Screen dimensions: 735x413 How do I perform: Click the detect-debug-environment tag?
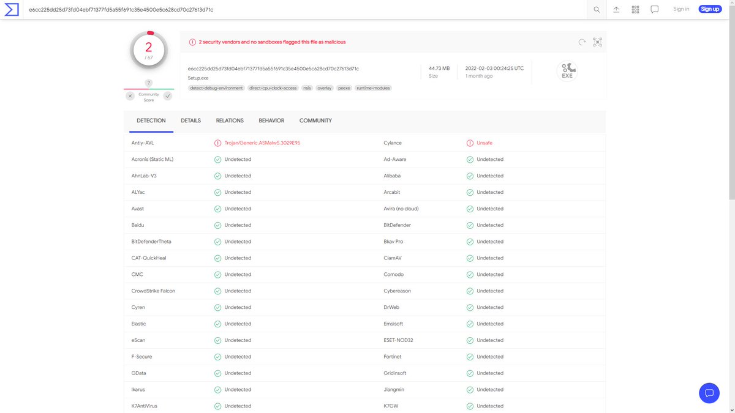coord(216,88)
